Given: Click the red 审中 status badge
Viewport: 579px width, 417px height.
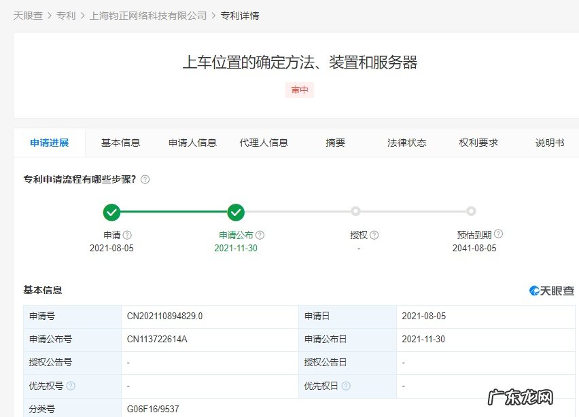Looking at the screenshot, I should (x=300, y=90).
